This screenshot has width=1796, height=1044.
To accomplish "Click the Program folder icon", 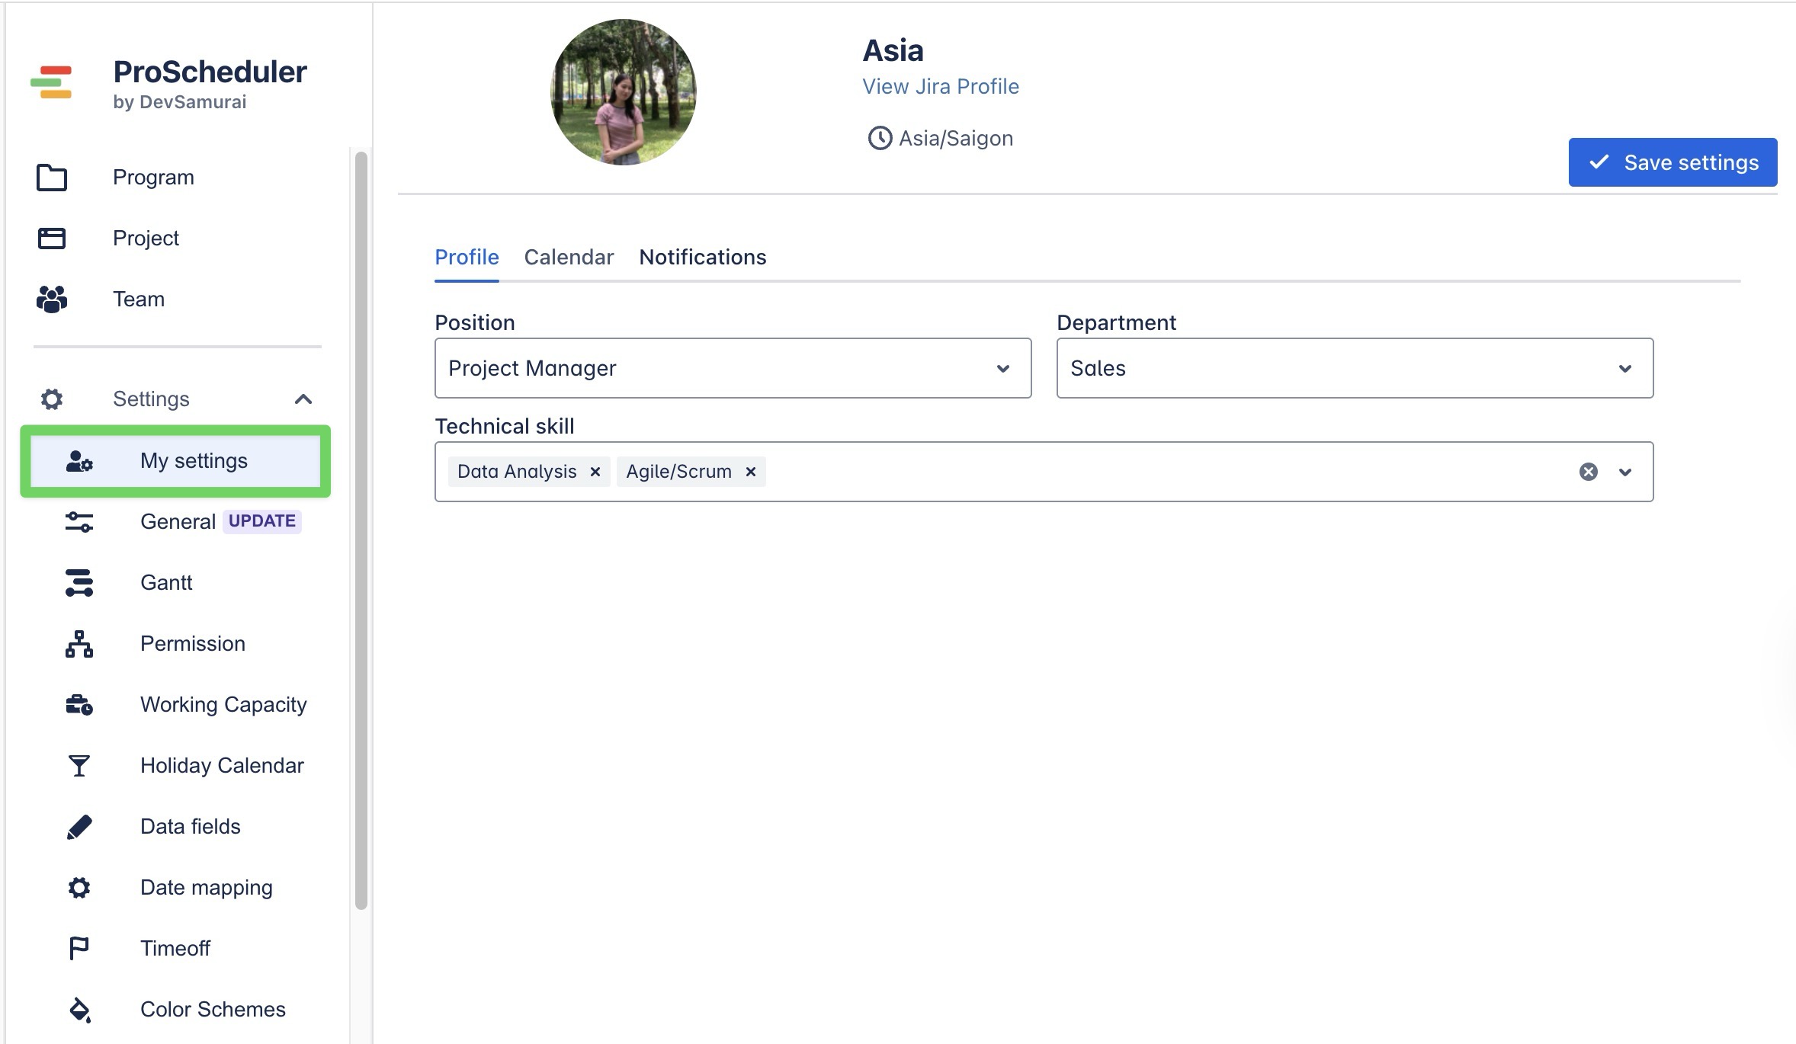I will coord(52,178).
